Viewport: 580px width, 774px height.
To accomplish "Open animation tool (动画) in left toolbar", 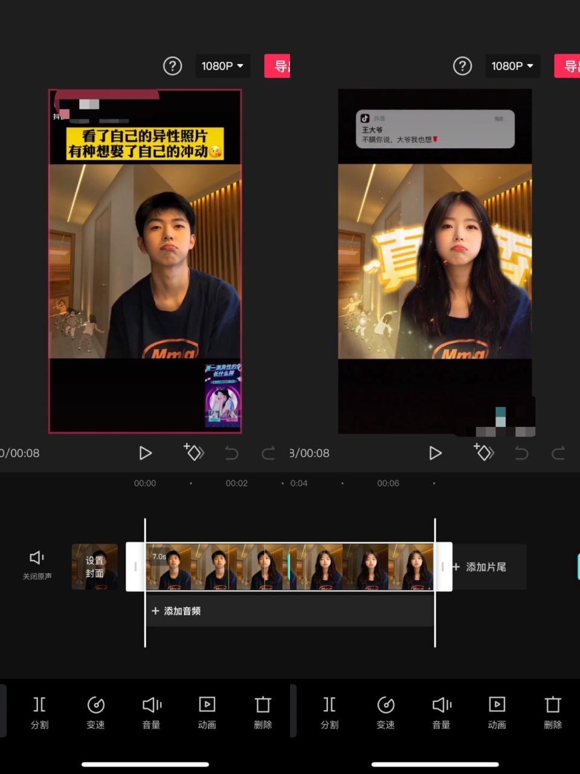I will point(207,712).
